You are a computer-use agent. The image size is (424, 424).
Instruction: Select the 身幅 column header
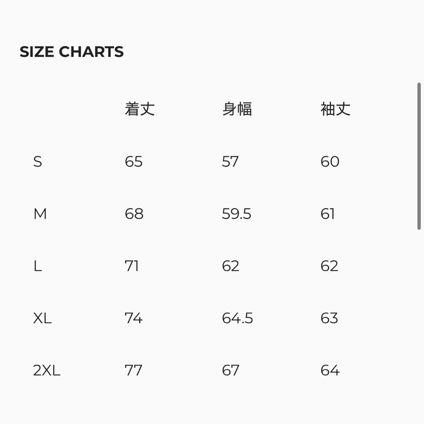237,109
